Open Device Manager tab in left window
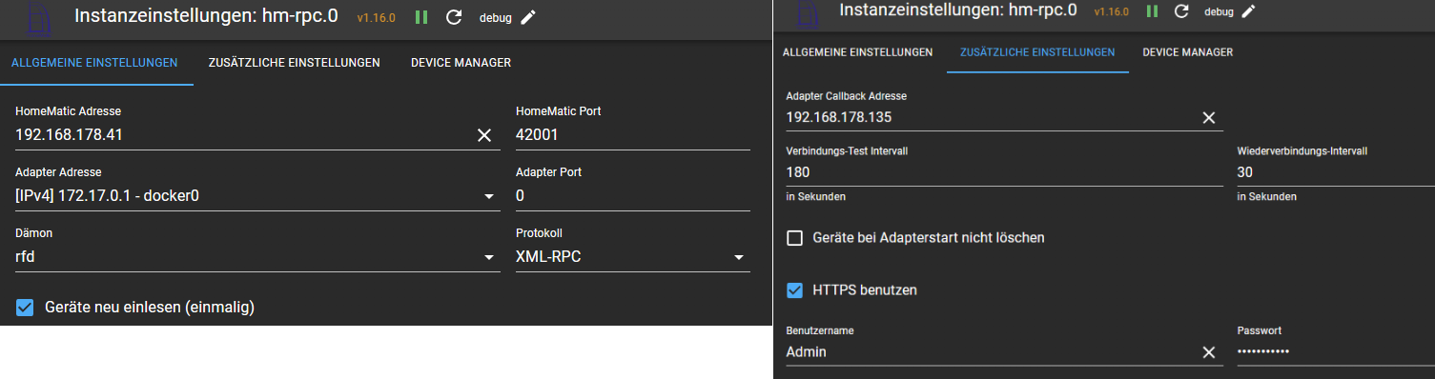The width and height of the screenshot is (1435, 379). coord(461,63)
